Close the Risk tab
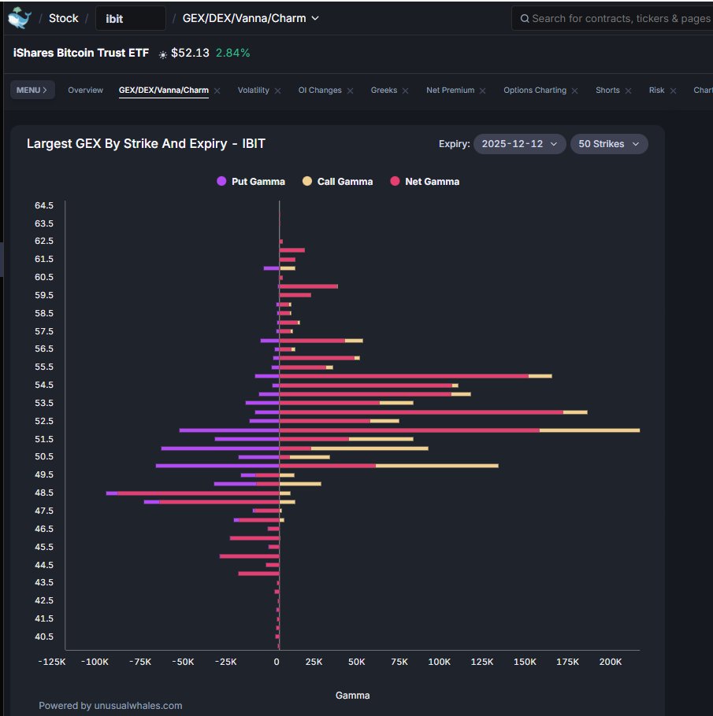The height and width of the screenshot is (716, 713). [x=673, y=90]
